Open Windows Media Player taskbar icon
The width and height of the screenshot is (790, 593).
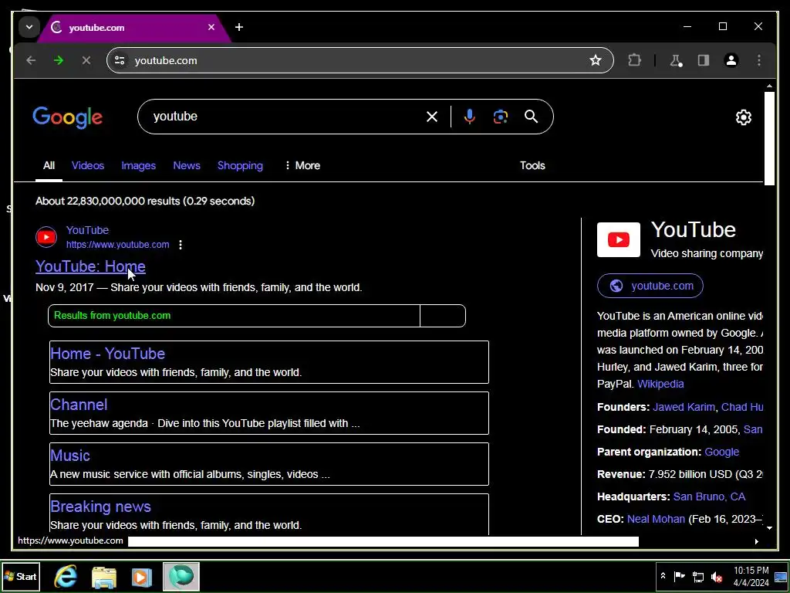click(142, 577)
